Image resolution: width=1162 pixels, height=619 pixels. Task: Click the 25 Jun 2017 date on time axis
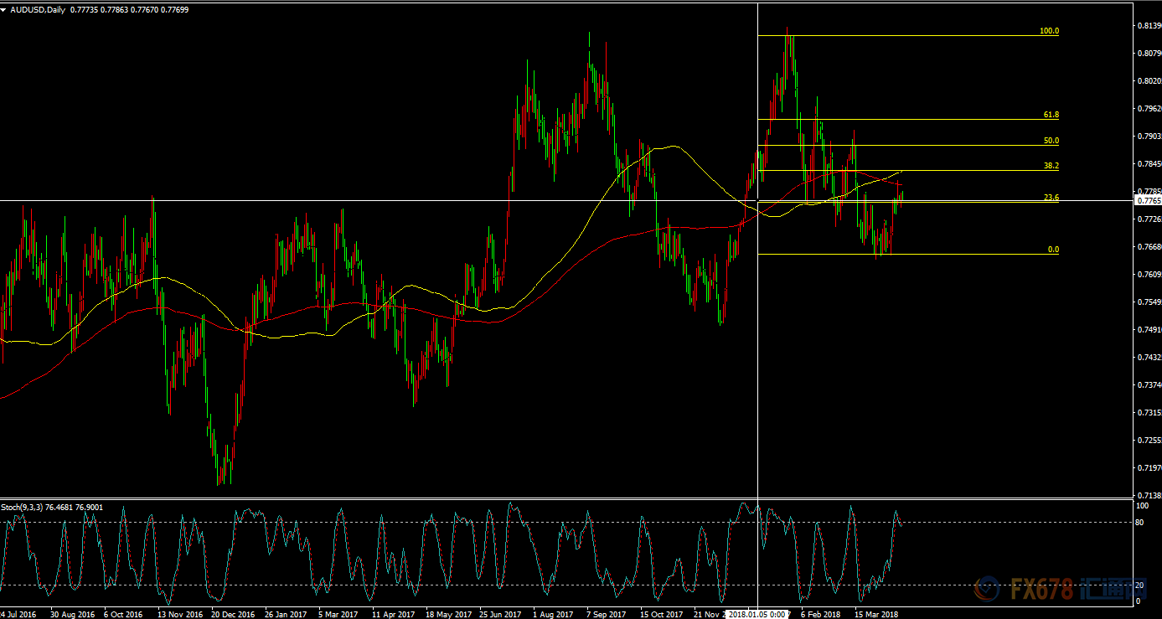tap(500, 614)
